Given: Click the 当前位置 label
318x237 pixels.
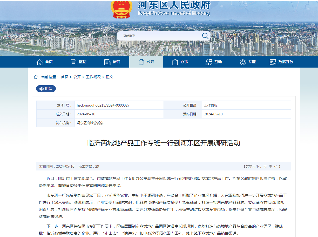Looking at the screenshot, I should tap(50, 77).
